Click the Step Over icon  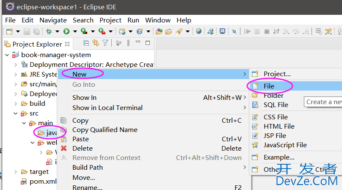[x=296, y=32]
